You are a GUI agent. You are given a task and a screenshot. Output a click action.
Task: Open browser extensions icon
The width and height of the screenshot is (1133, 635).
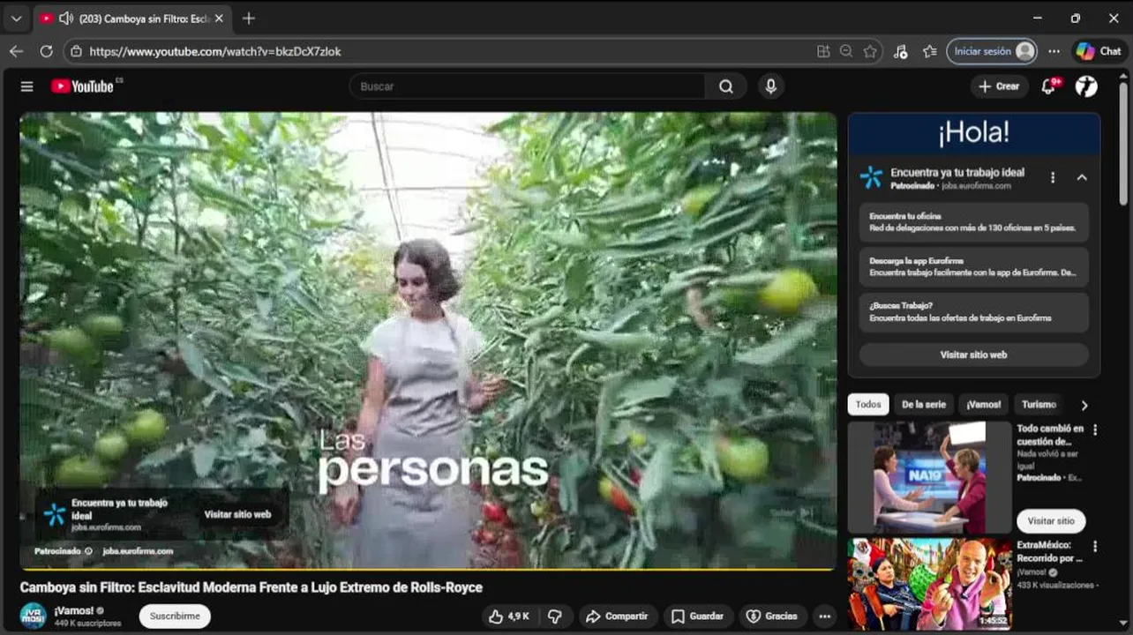[x=900, y=51]
